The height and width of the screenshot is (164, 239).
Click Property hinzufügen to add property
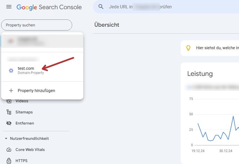(x=36, y=91)
